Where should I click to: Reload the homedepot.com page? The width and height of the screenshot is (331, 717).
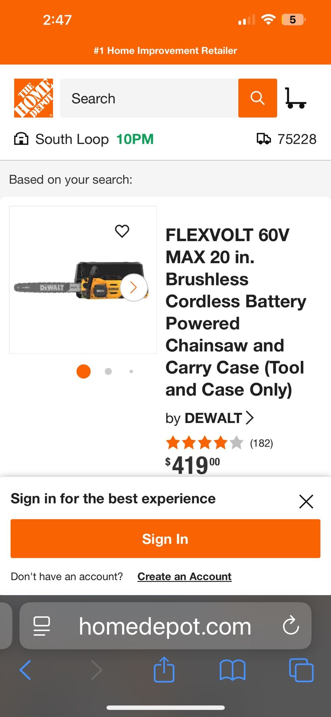click(291, 626)
